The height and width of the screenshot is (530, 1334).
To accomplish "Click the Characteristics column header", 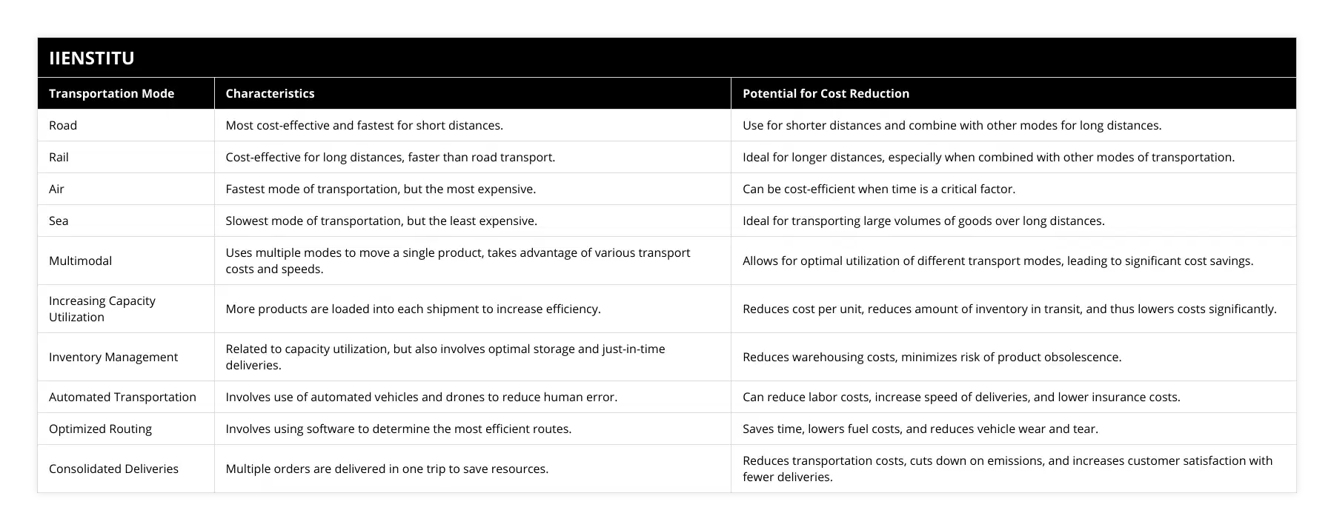I will (x=270, y=93).
